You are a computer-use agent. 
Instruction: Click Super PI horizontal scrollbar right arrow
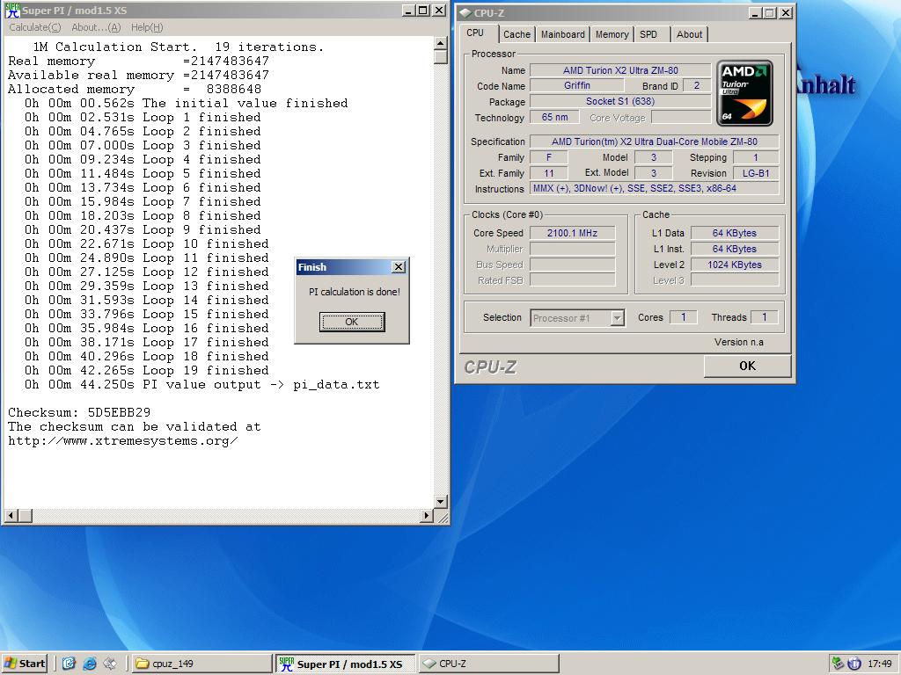point(427,515)
